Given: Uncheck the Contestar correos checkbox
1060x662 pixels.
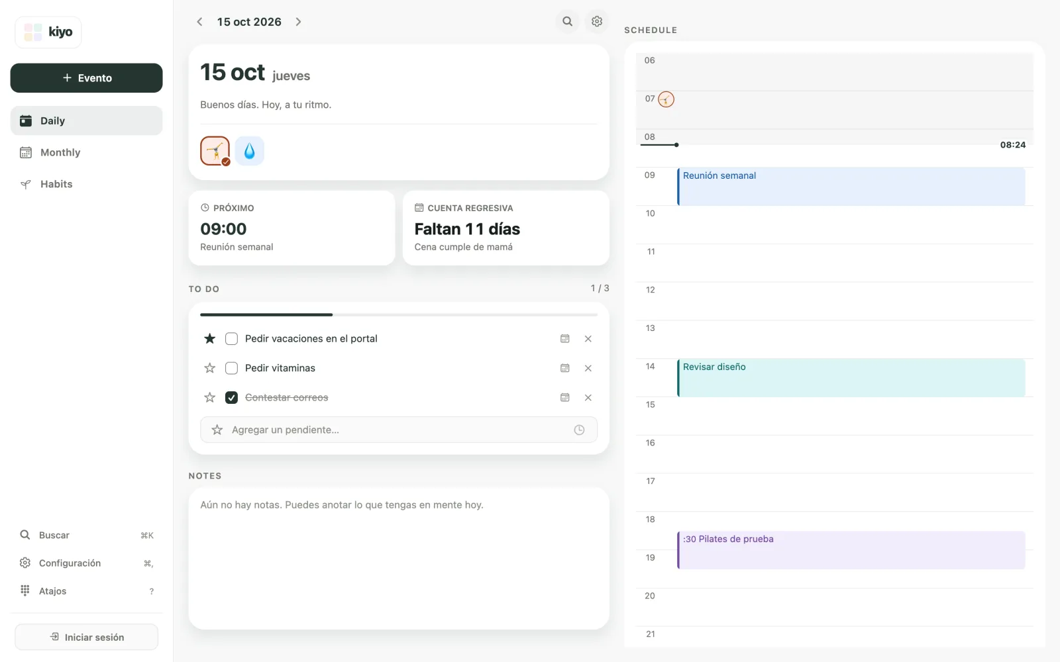Looking at the screenshot, I should click(x=231, y=397).
